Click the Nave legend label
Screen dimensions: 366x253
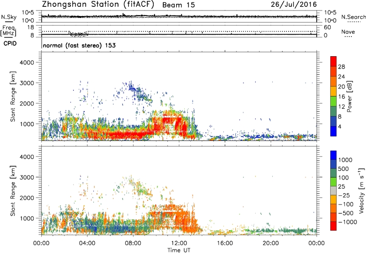(x=348, y=32)
